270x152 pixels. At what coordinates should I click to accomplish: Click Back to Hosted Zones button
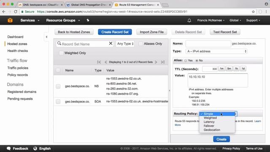click(74, 32)
